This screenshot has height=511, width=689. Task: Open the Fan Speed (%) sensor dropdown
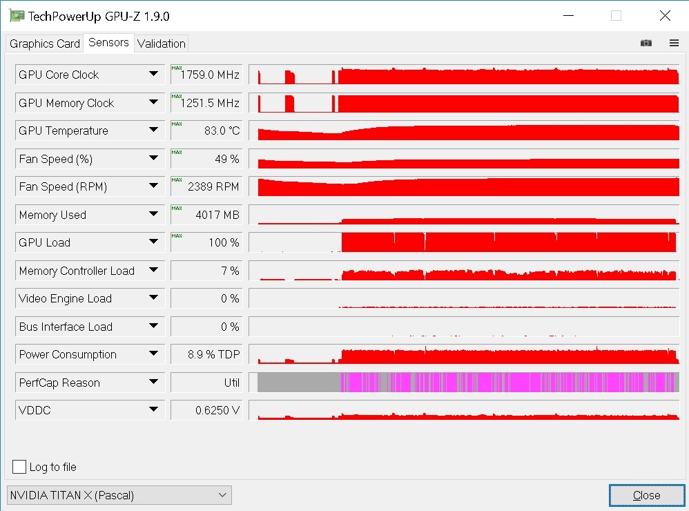153,158
